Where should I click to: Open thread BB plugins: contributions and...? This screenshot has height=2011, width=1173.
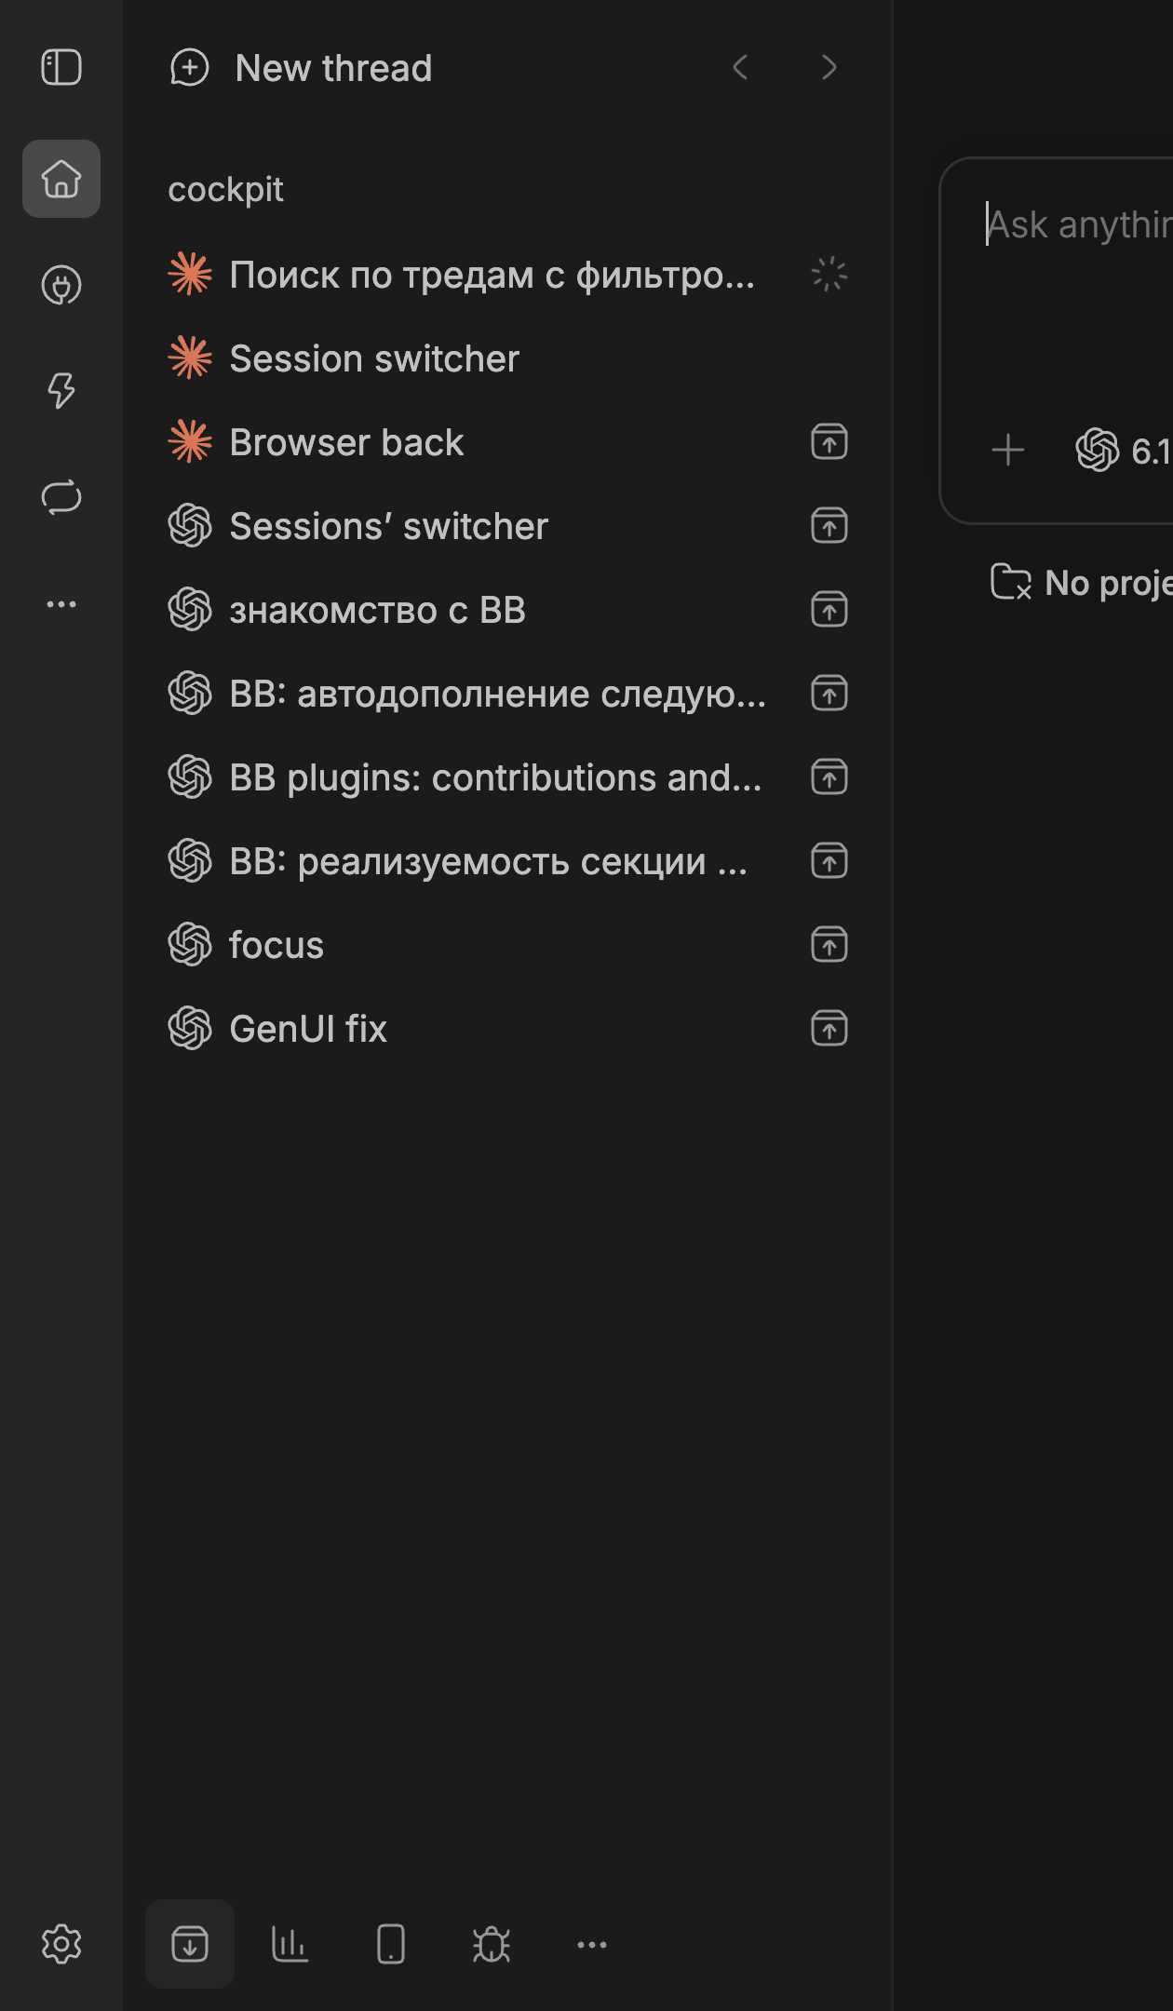click(x=507, y=777)
